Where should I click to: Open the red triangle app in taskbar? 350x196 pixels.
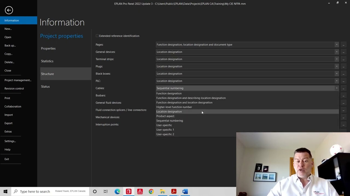click(x=140, y=191)
